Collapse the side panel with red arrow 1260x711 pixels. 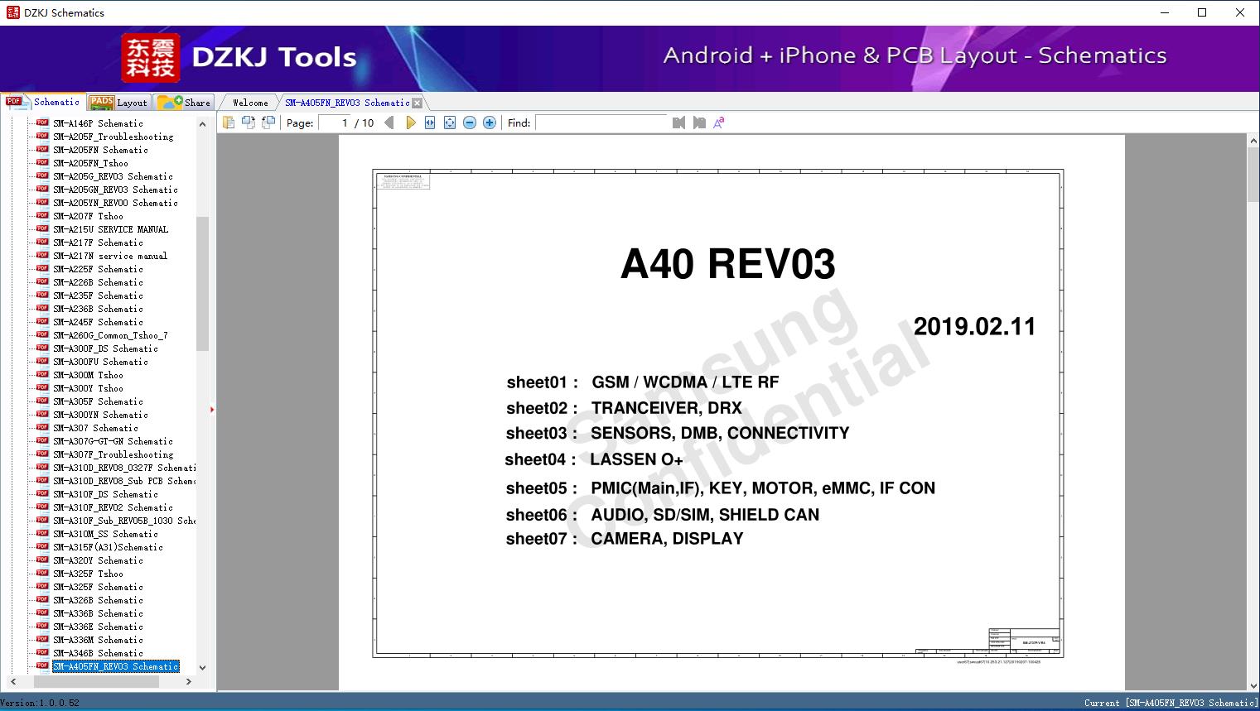pos(212,409)
